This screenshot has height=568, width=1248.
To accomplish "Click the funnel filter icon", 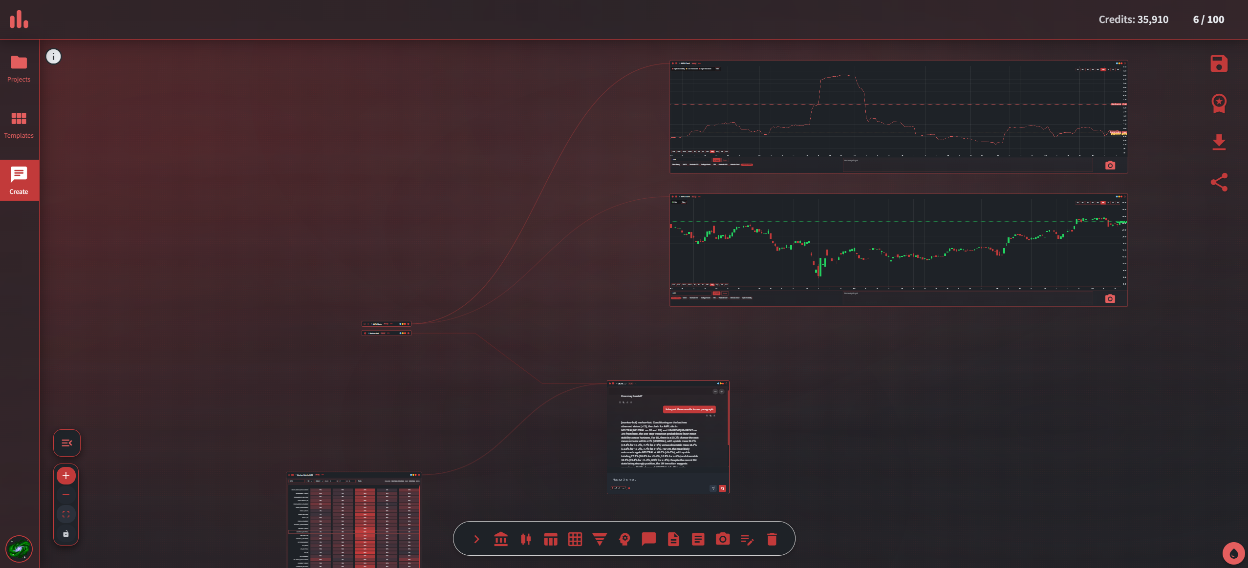I will click(600, 539).
